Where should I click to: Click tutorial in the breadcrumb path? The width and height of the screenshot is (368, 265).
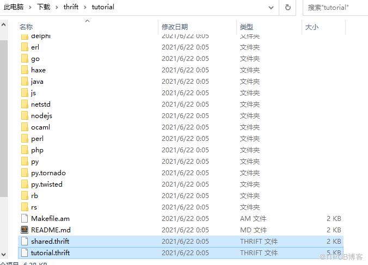point(103,7)
